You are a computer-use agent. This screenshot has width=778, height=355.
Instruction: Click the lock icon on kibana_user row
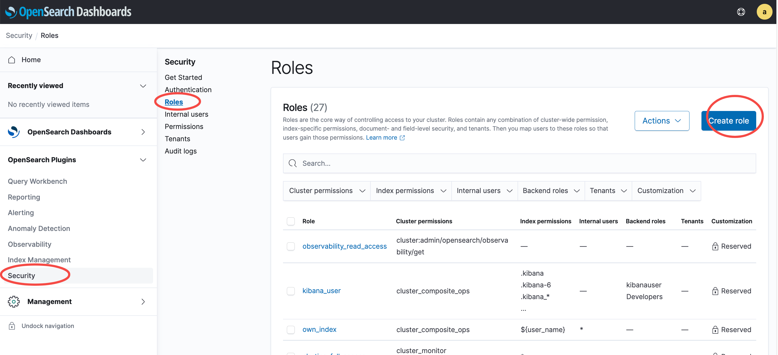(715, 291)
